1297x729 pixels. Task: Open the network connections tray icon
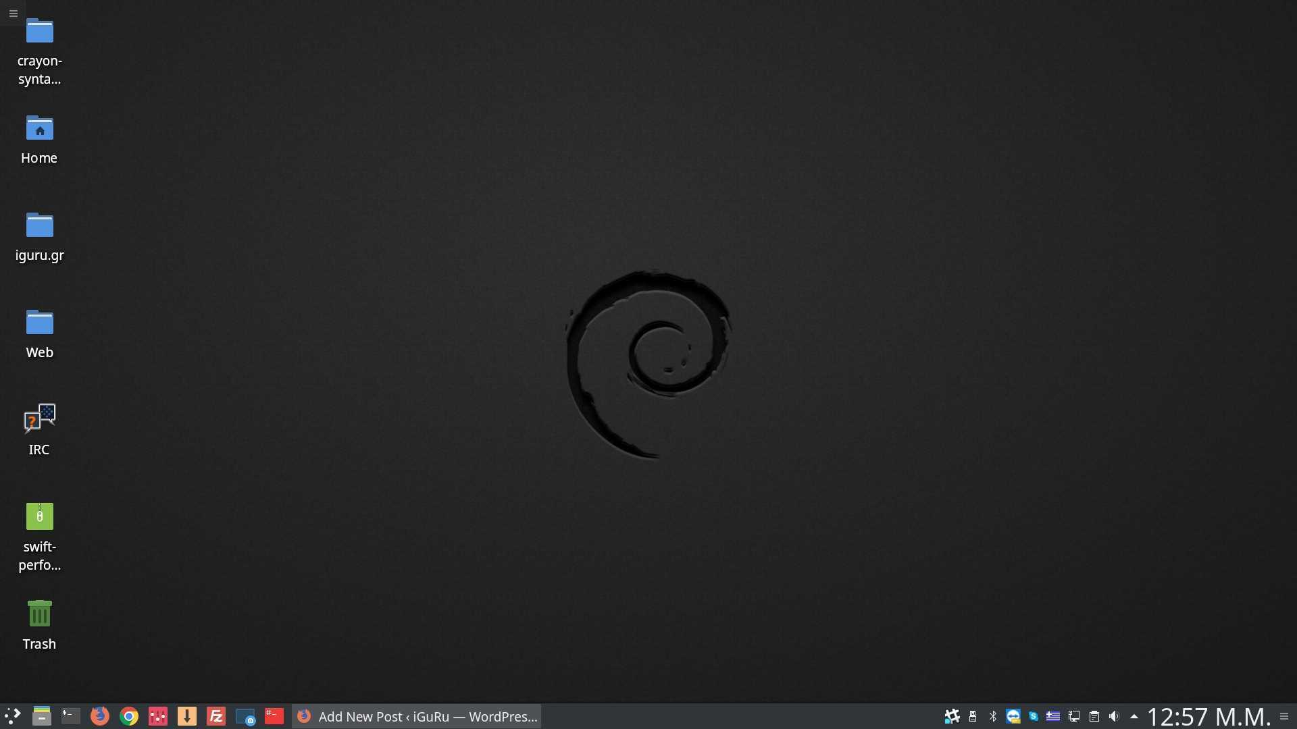[x=1074, y=716]
